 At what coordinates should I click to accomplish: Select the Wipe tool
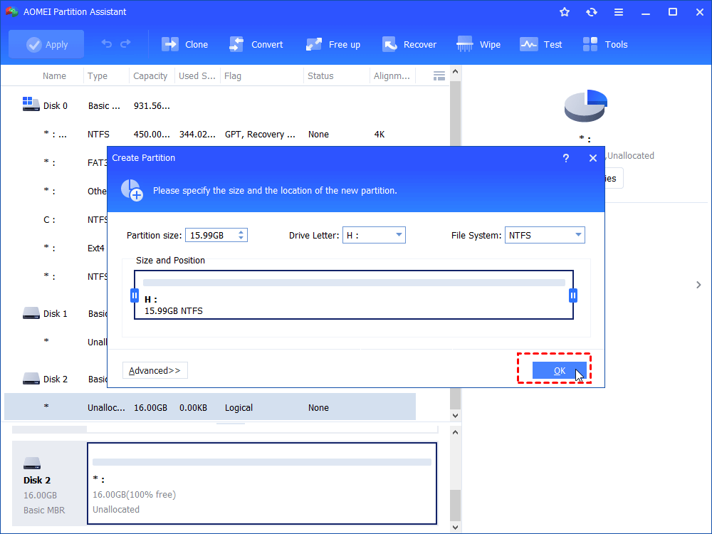[x=478, y=44]
